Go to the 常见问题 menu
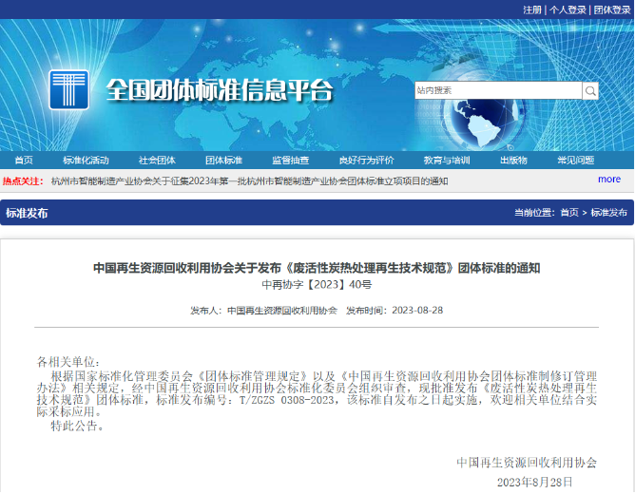The height and width of the screenshot is (494, 635). (575, 161)
